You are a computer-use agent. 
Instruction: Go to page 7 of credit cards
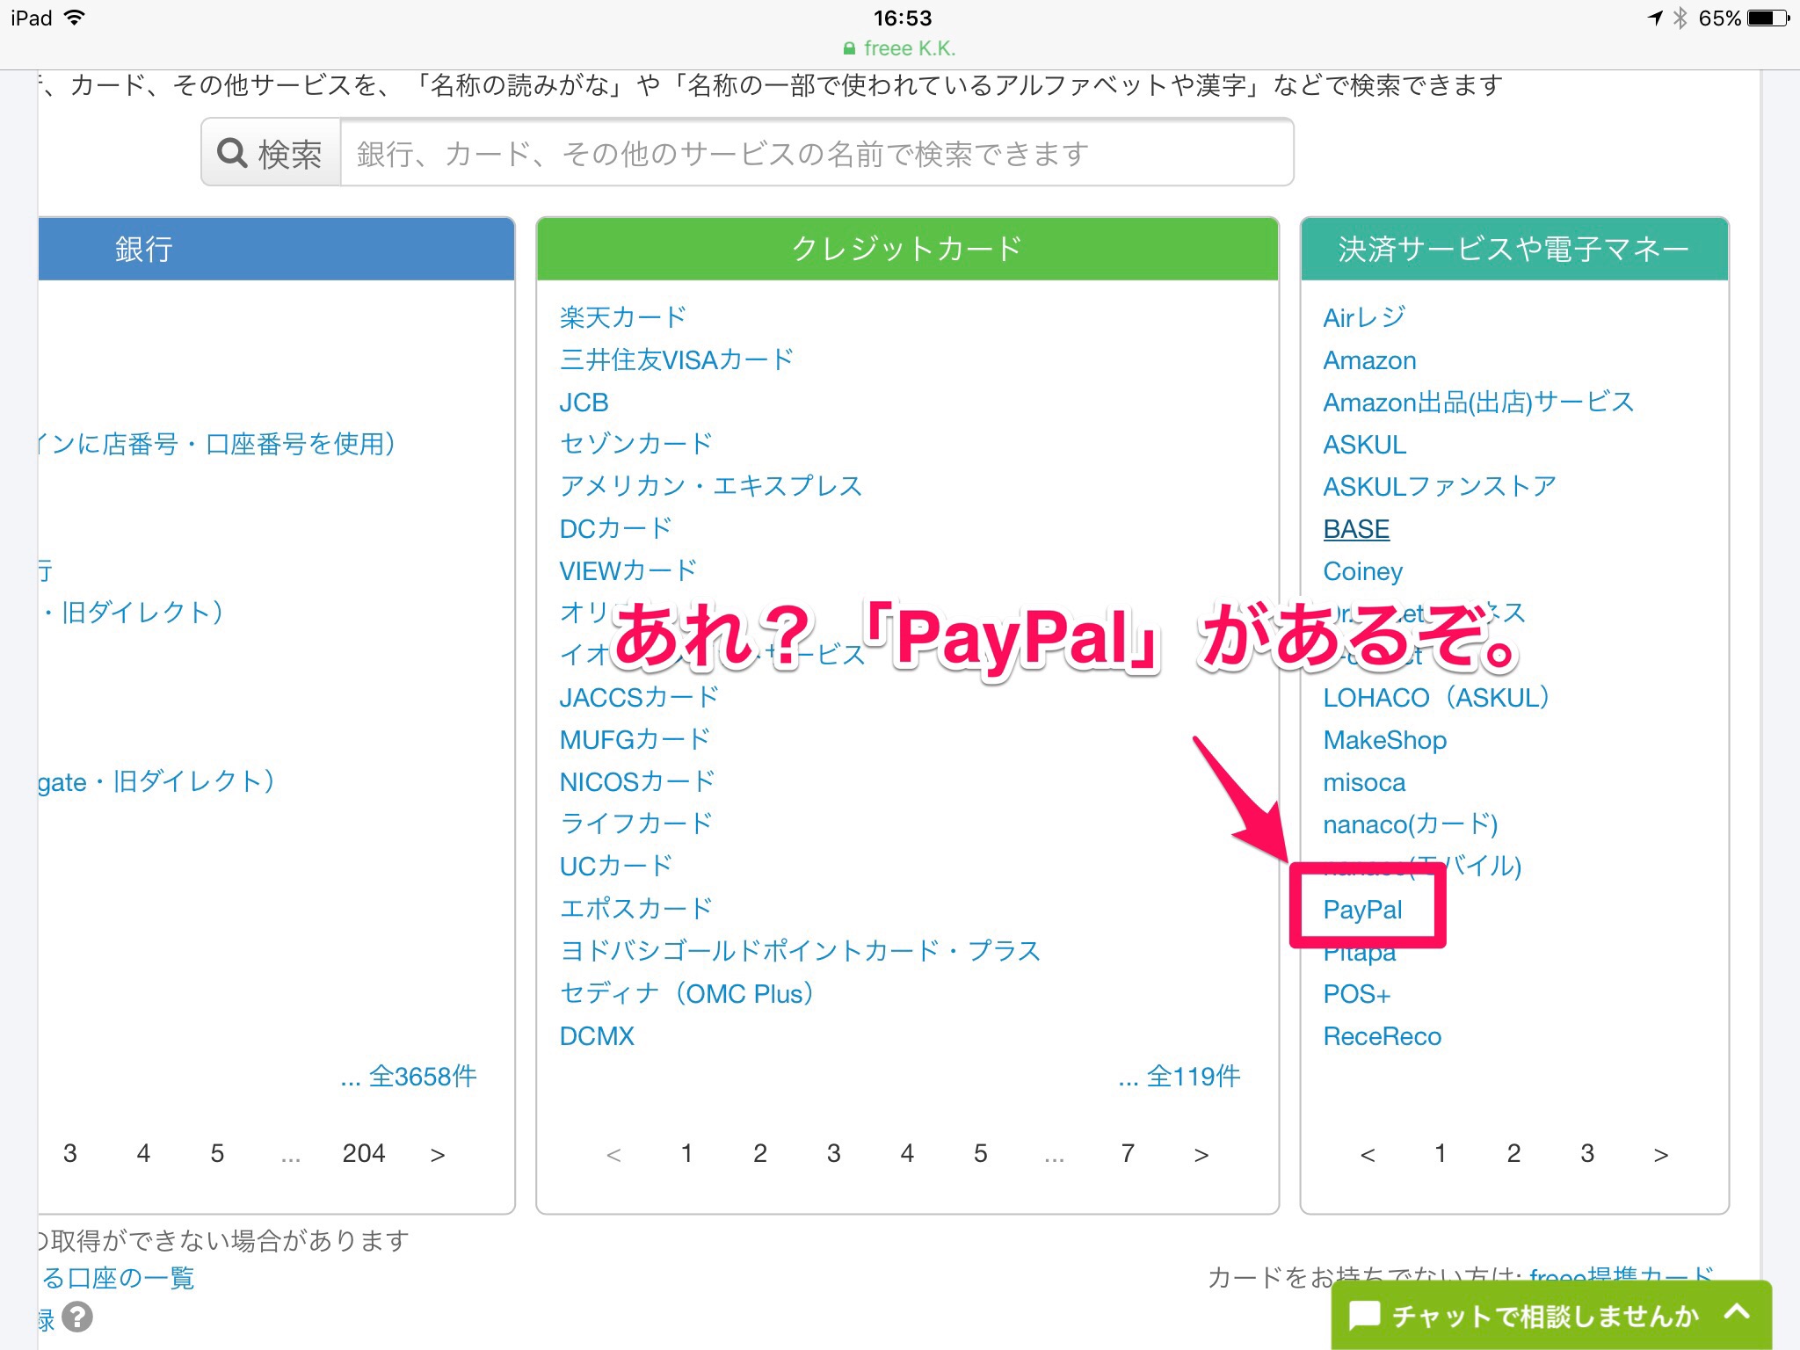pyautogui.click(x=1128, y=1153)
